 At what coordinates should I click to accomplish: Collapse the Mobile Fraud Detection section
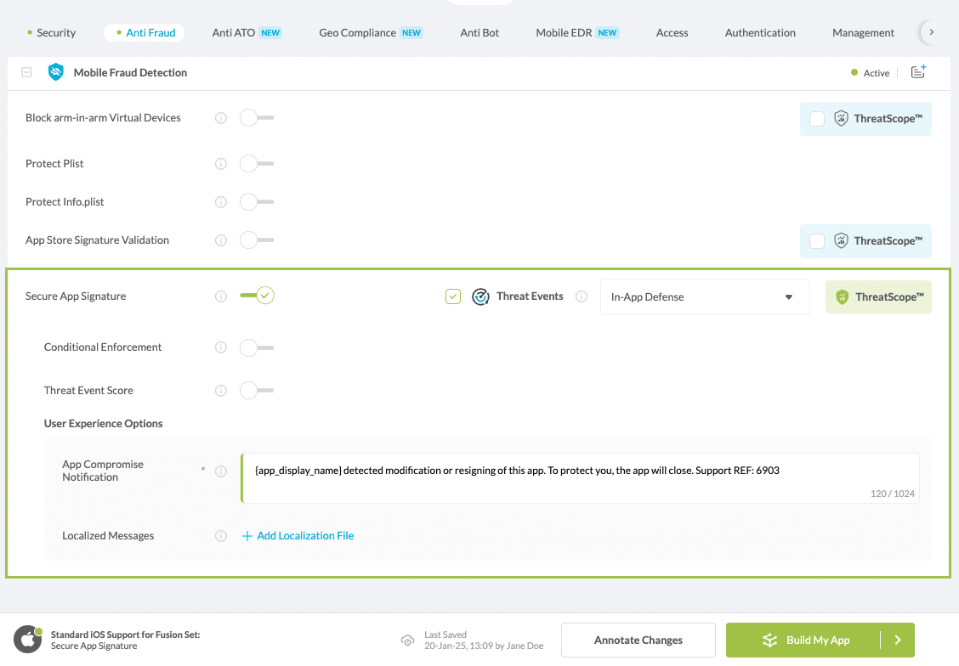26,72
